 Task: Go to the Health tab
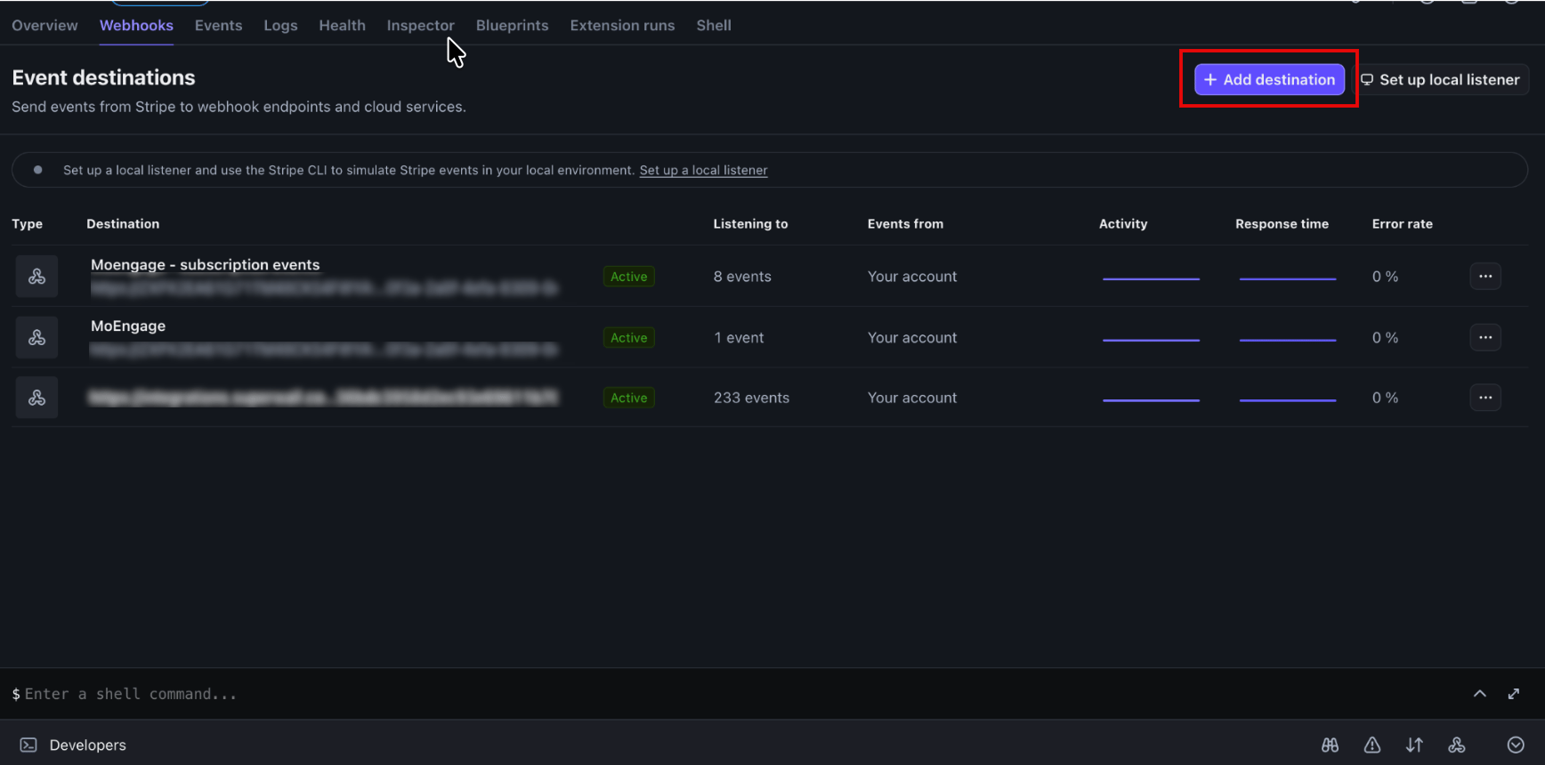coord(342,26)
